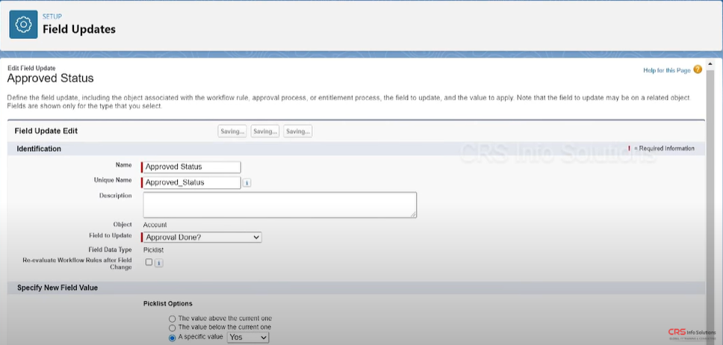This screenshot has height=345, width=723.
Task: Focus the Unique Name input field
Action: click(x=192, y=182)
